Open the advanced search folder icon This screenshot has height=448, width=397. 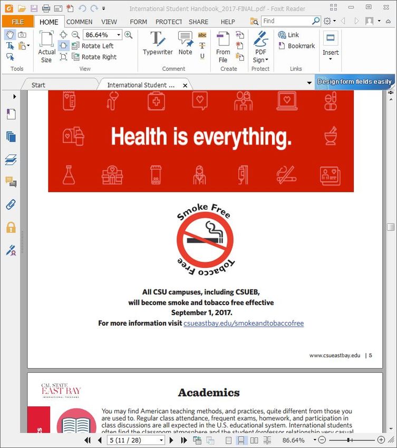point(254,22)
